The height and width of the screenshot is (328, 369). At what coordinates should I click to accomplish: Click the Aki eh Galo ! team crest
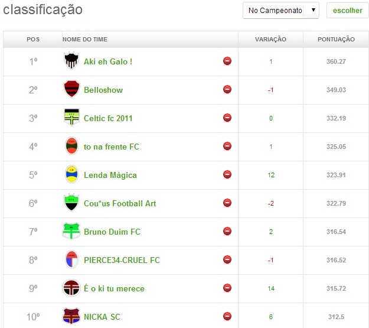click(71, 61)
